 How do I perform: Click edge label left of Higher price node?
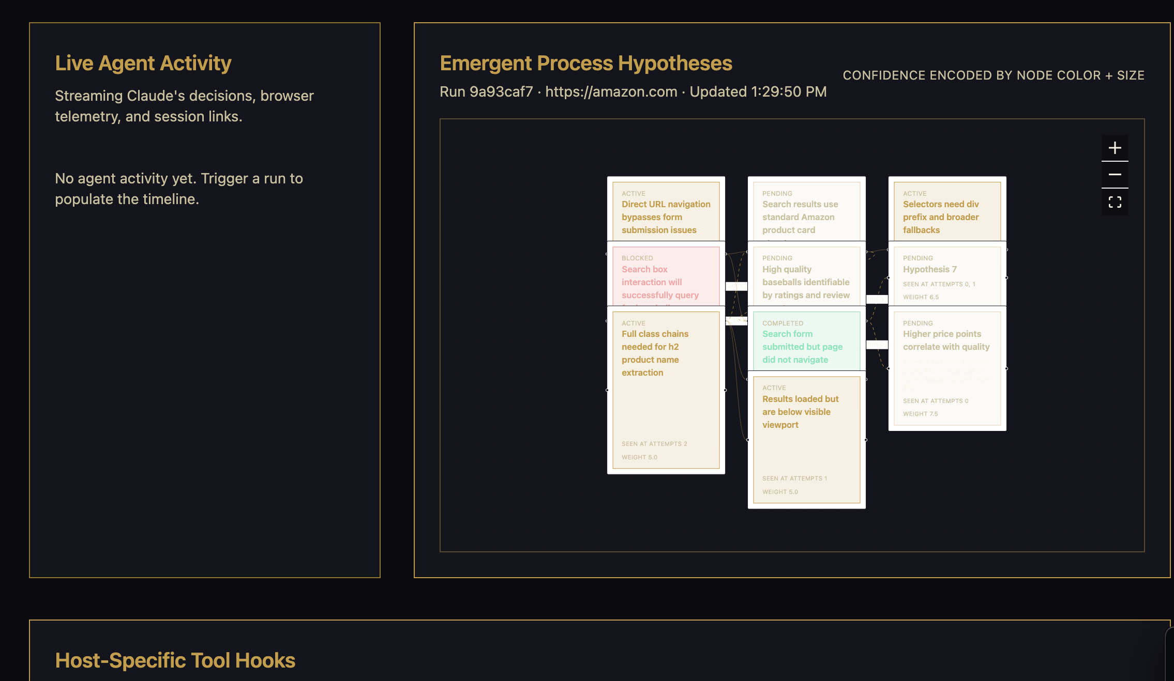[x=877, y=345]
